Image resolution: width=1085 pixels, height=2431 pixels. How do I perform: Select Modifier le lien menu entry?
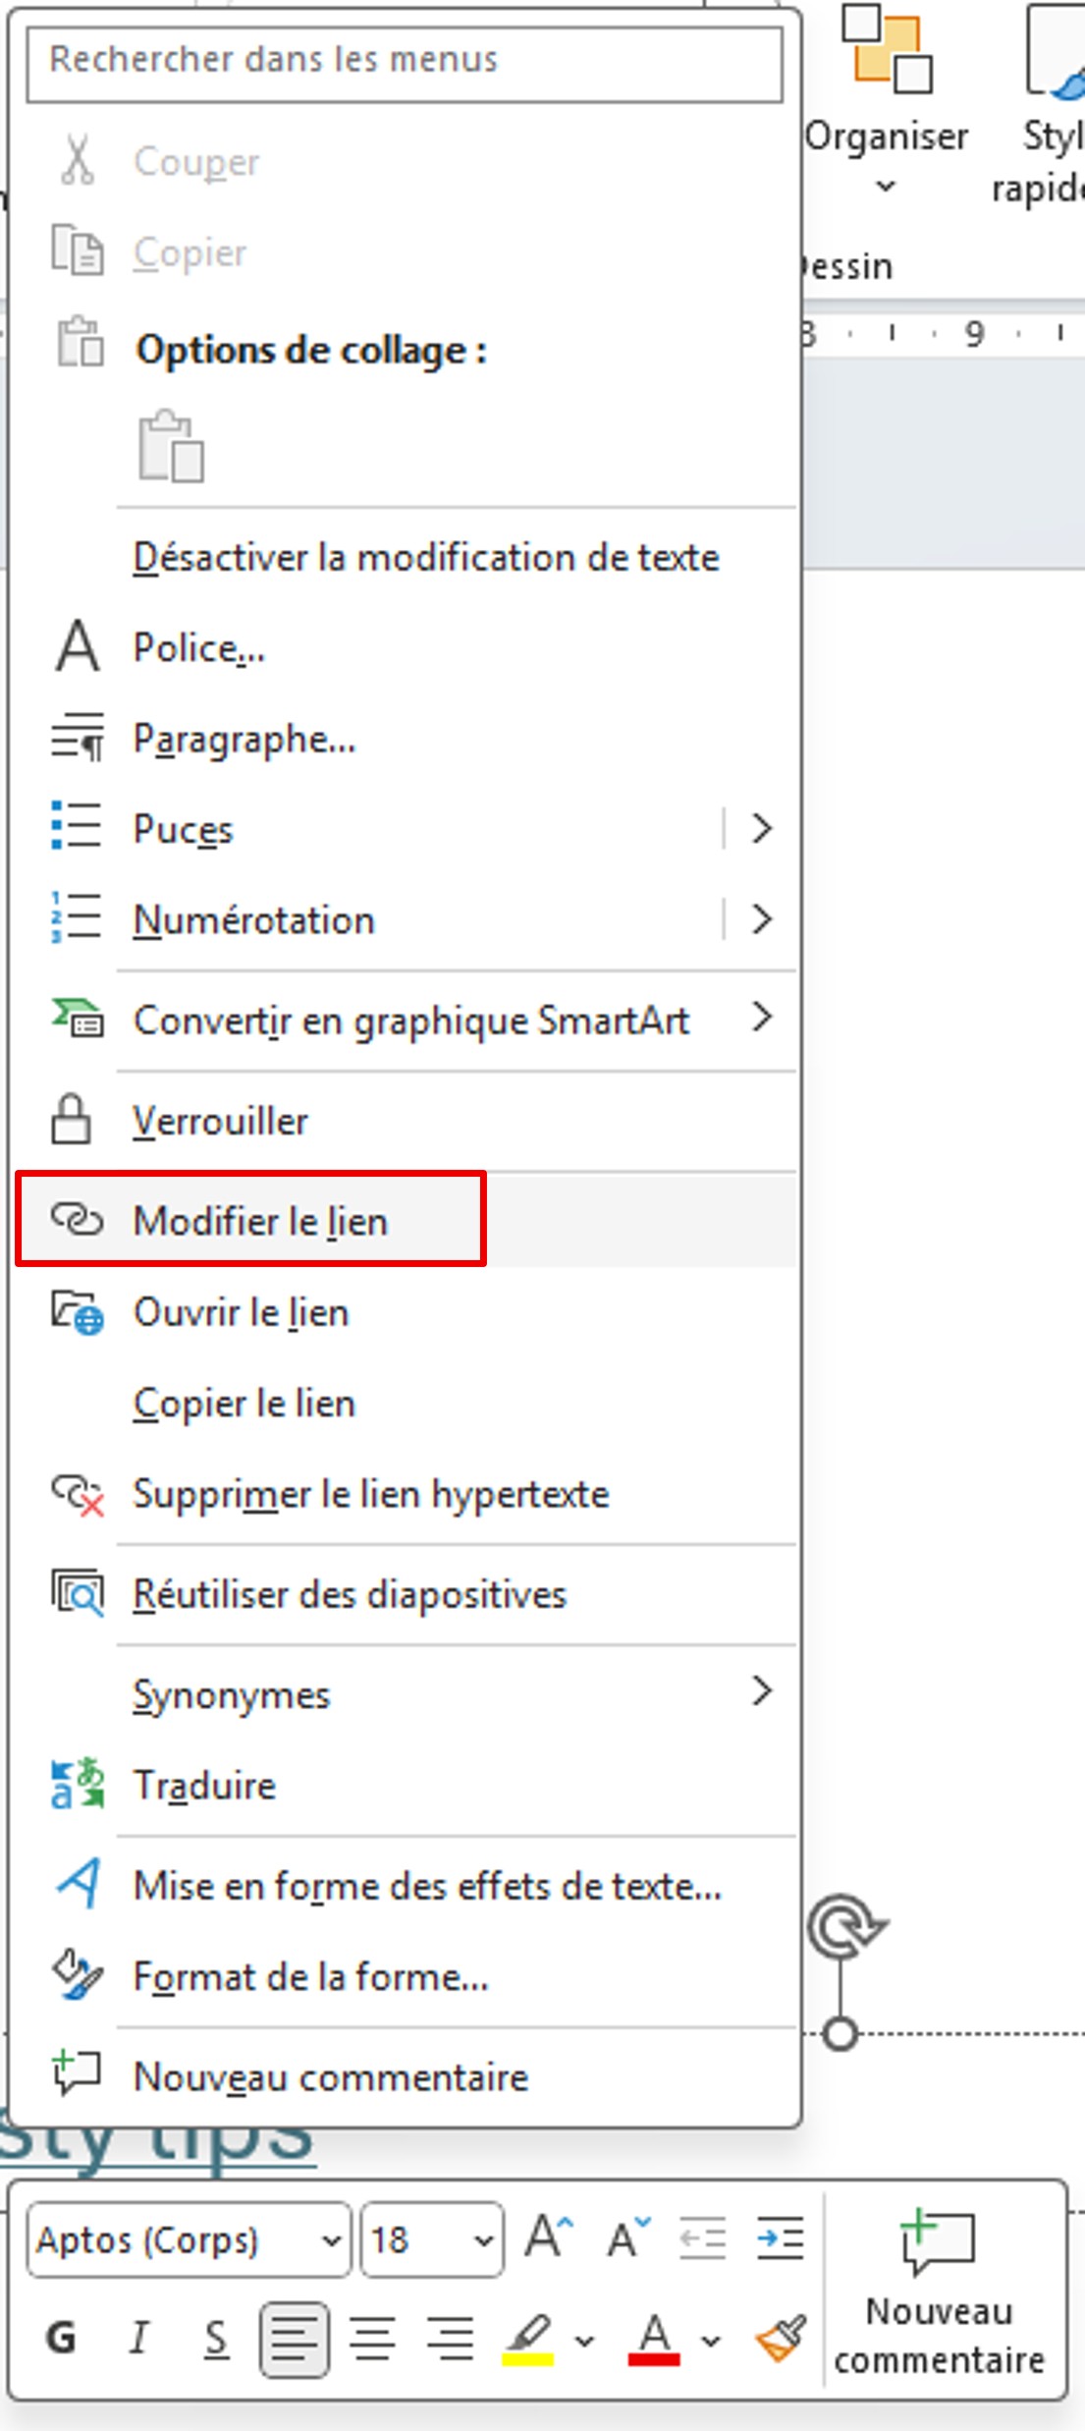pos(263,1222)
